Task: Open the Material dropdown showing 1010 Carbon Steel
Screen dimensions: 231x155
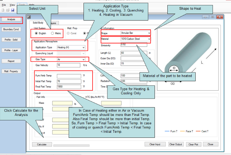Action: (x=135, y=39)
